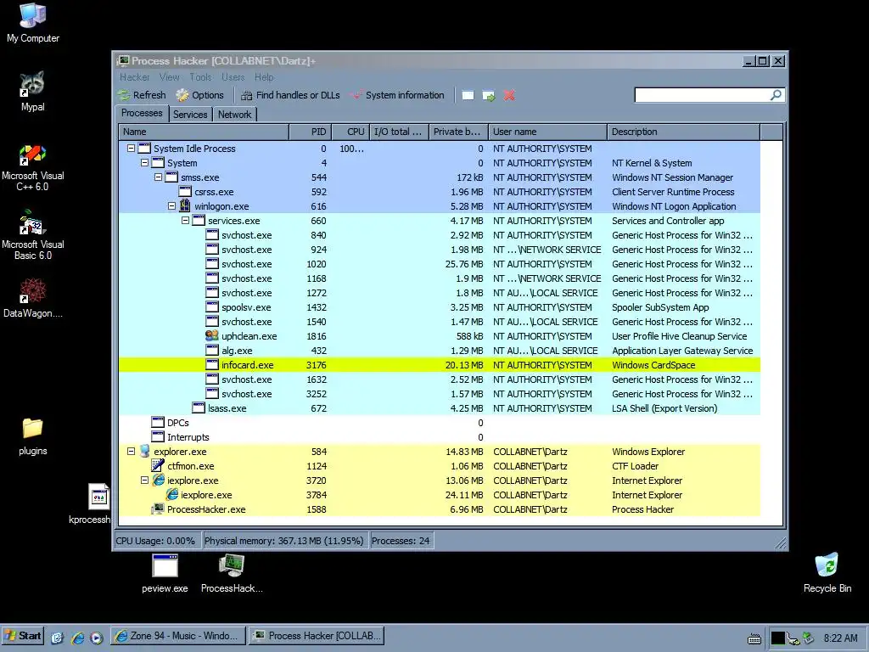869x652 pixels.
Task: Sort by the Description column header
Action: (683, 132)
